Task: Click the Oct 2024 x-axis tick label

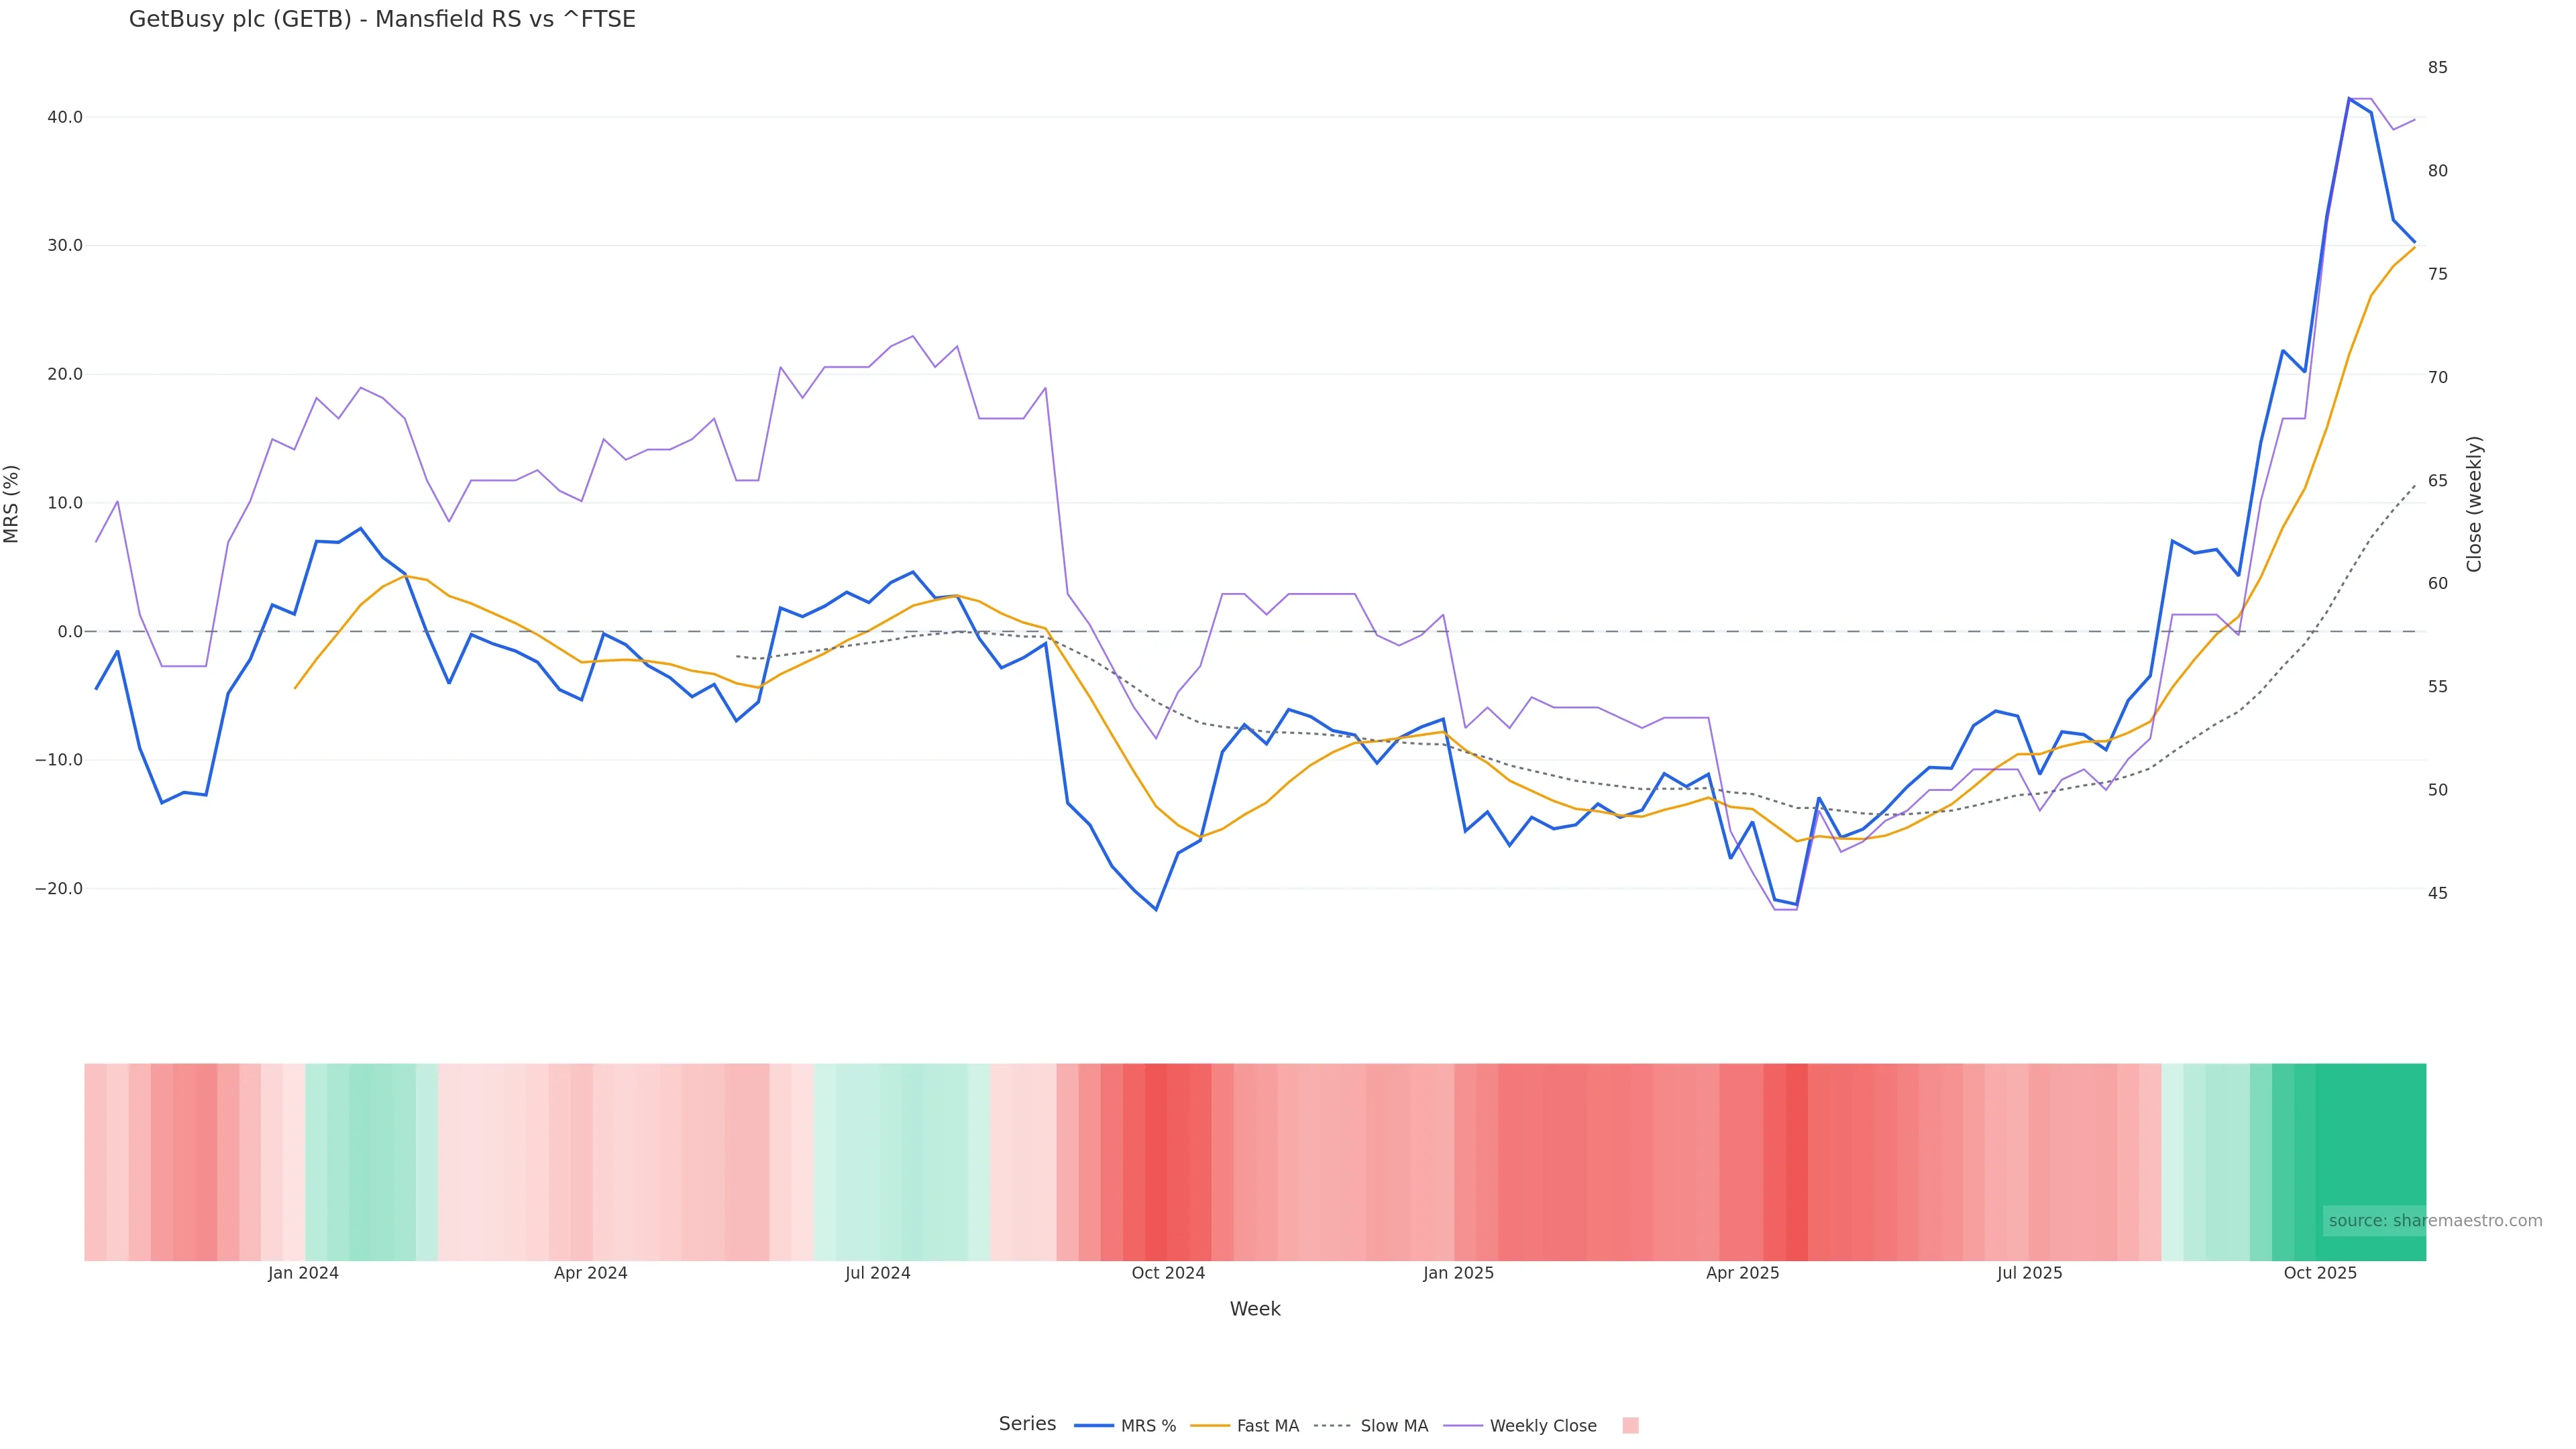Action: pyautogui.click(x=1168, y=1273)
